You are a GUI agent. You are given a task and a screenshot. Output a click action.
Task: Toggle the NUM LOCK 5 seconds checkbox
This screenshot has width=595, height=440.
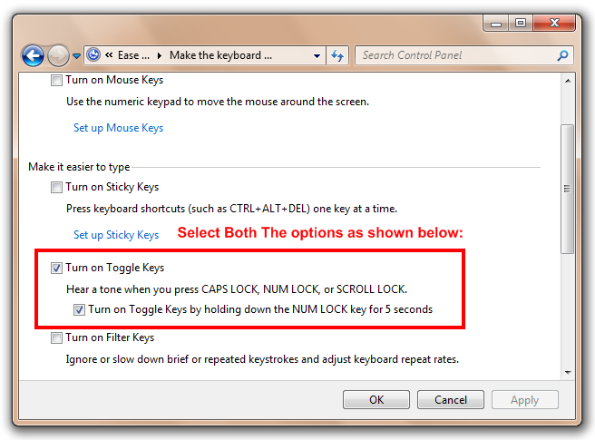click(x=79, y=309)
